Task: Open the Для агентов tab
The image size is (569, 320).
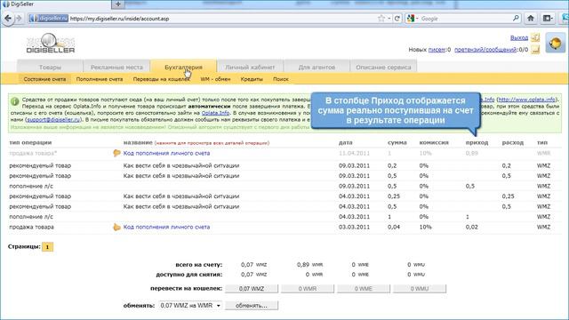Action: tap(317, 68)
